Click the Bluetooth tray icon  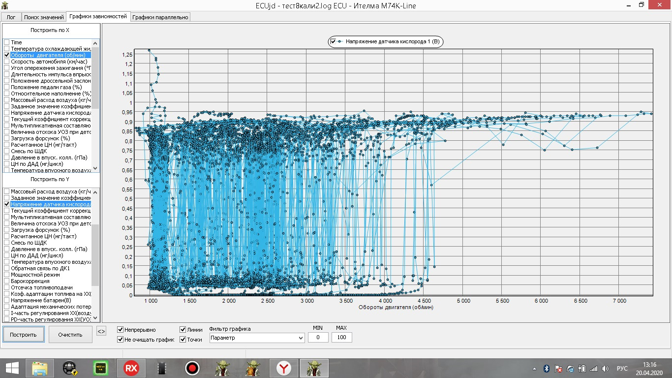pos(546,369)
